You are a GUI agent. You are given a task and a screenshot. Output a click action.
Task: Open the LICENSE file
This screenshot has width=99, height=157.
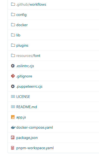pos(23,97)
